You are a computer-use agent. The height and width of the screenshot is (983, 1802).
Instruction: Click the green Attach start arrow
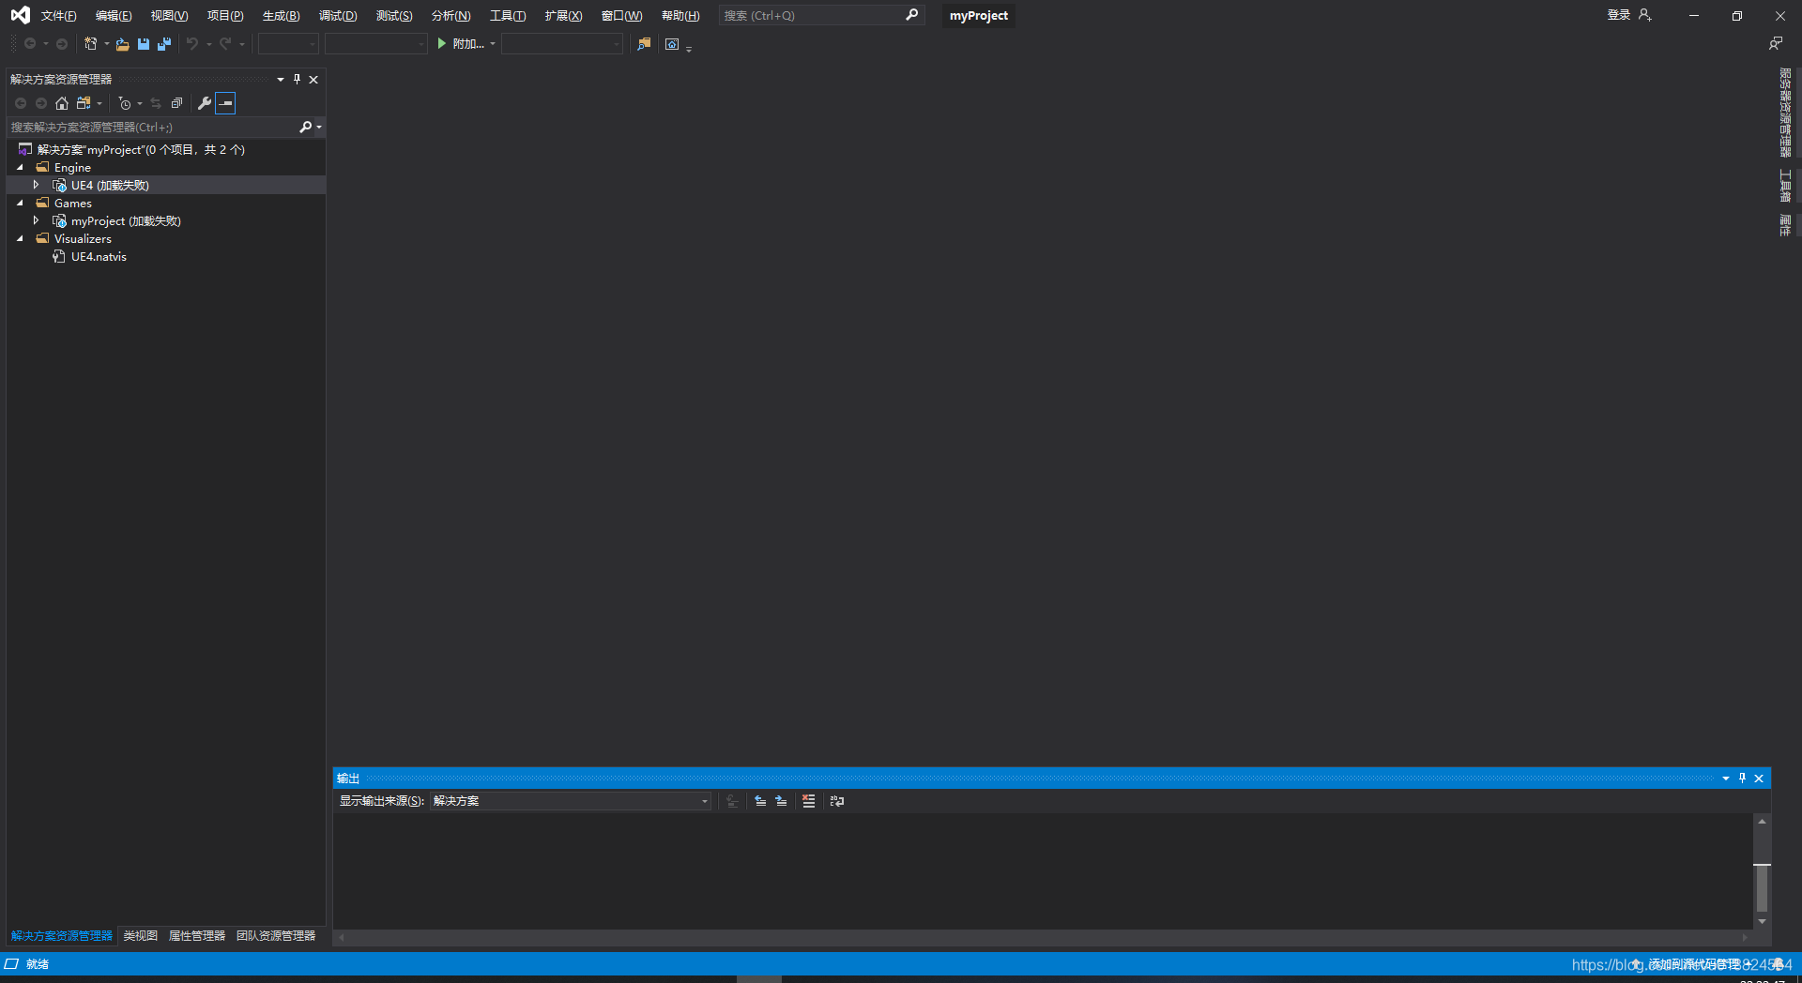click(442, 44)
